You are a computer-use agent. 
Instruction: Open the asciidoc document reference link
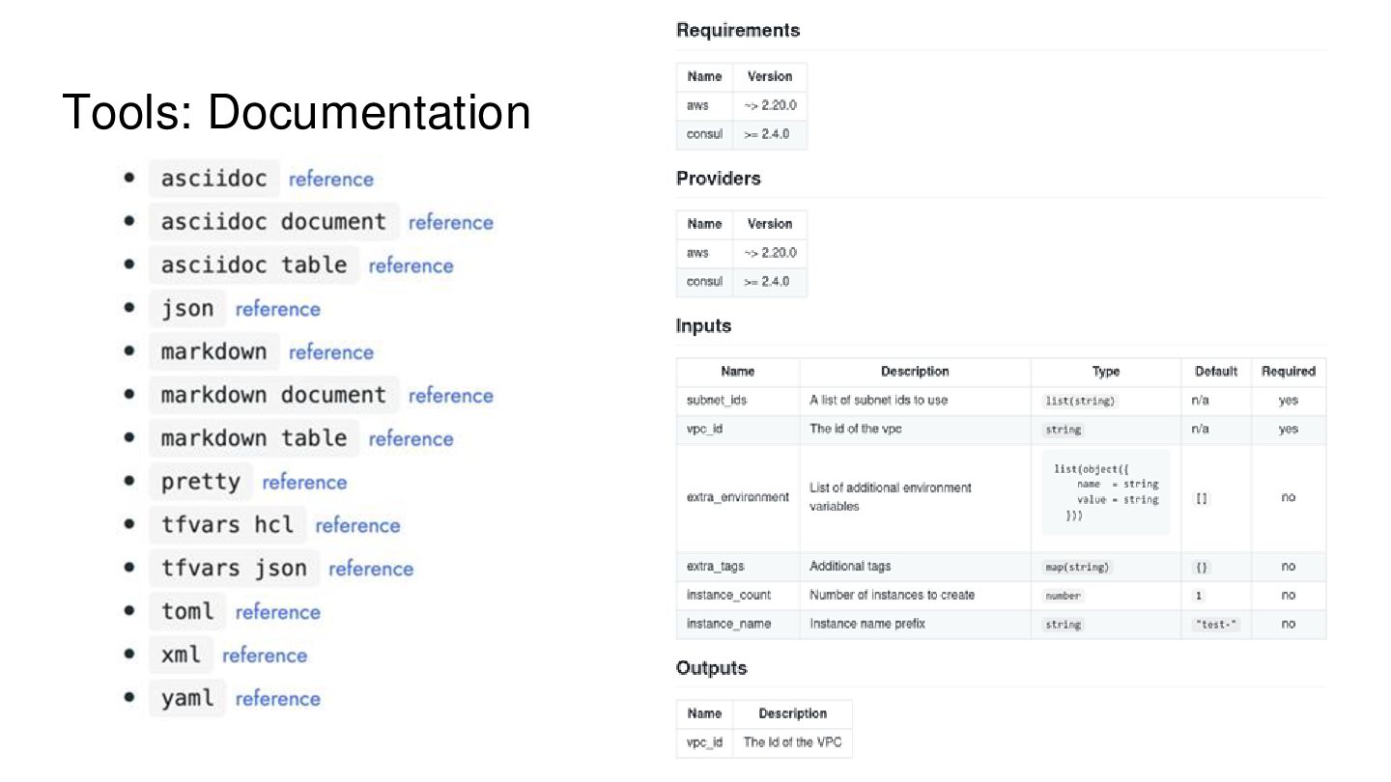coord(450,223)
